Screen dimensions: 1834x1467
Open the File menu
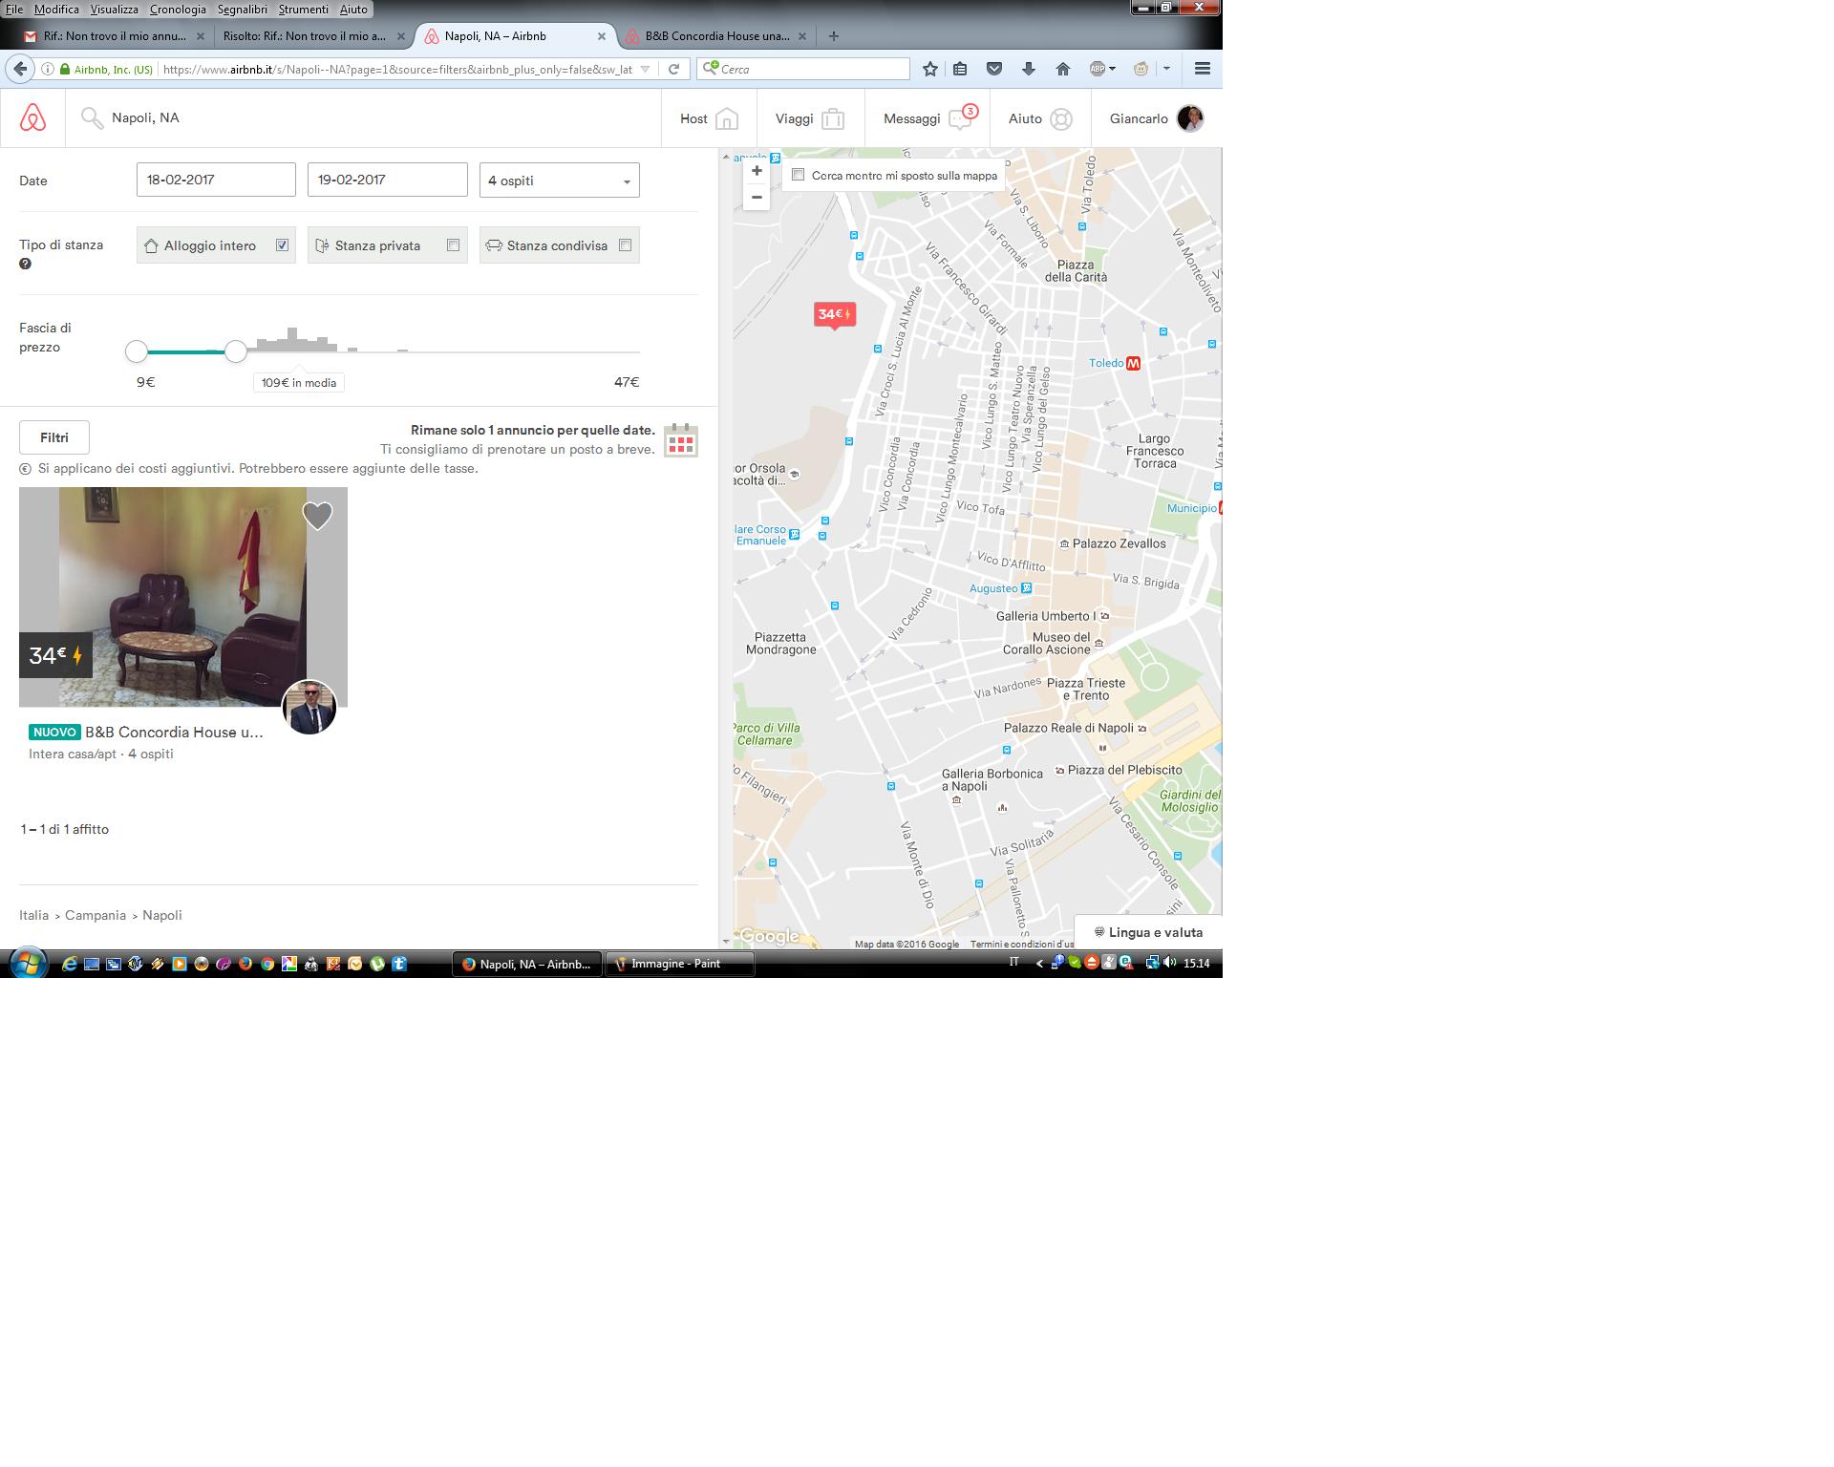(x=14, y=9)
